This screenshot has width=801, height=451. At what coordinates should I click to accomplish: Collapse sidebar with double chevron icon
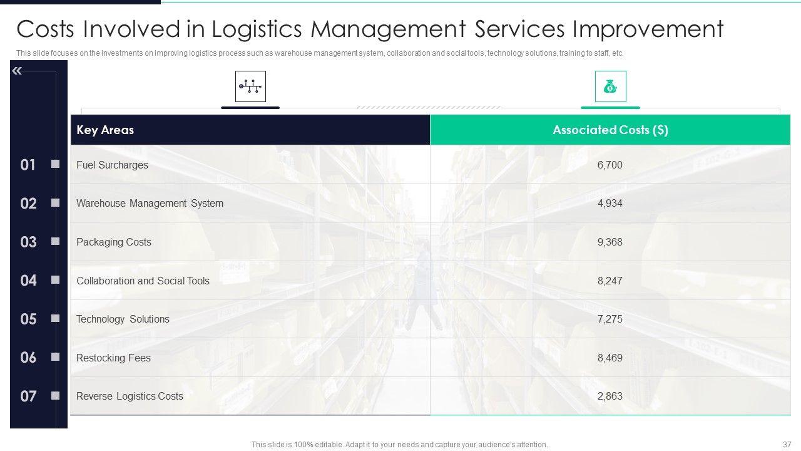[17, 71]
